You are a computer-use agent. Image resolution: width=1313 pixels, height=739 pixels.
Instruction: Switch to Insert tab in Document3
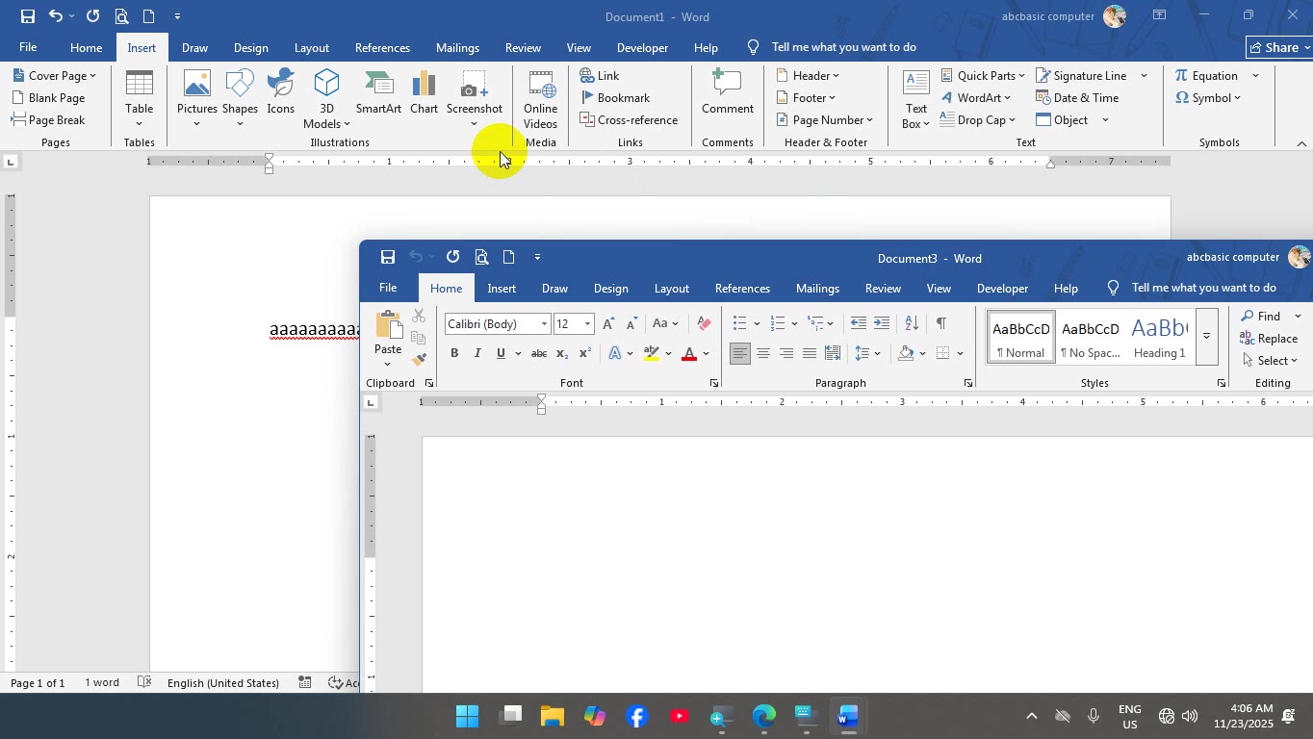point(502,289)
